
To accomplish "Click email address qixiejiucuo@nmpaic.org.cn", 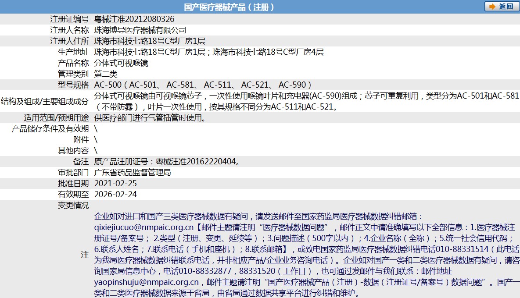I will (x=144, y=227).
